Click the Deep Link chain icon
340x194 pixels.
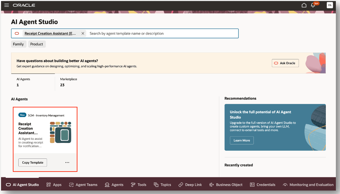(181, 185)
